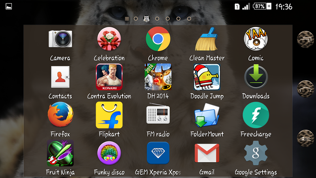Tap the app drawer menu lines icon

[127, 19]
